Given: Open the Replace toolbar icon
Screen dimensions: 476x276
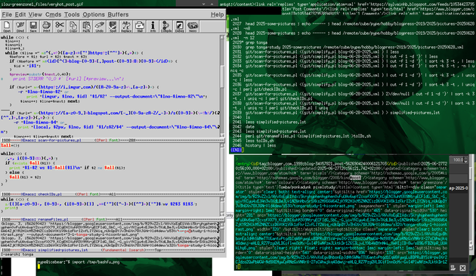Looking at the screenshot, I should pyautogui.click(x=126, y=26).
